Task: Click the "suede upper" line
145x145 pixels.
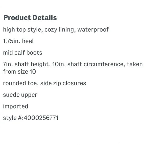Action: click(x=20, y=95)
